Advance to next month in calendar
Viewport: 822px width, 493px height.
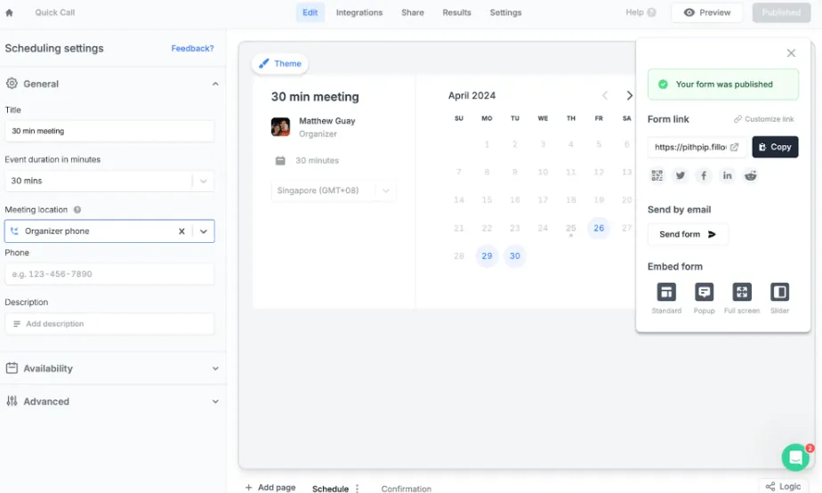[x=630, y=95]
